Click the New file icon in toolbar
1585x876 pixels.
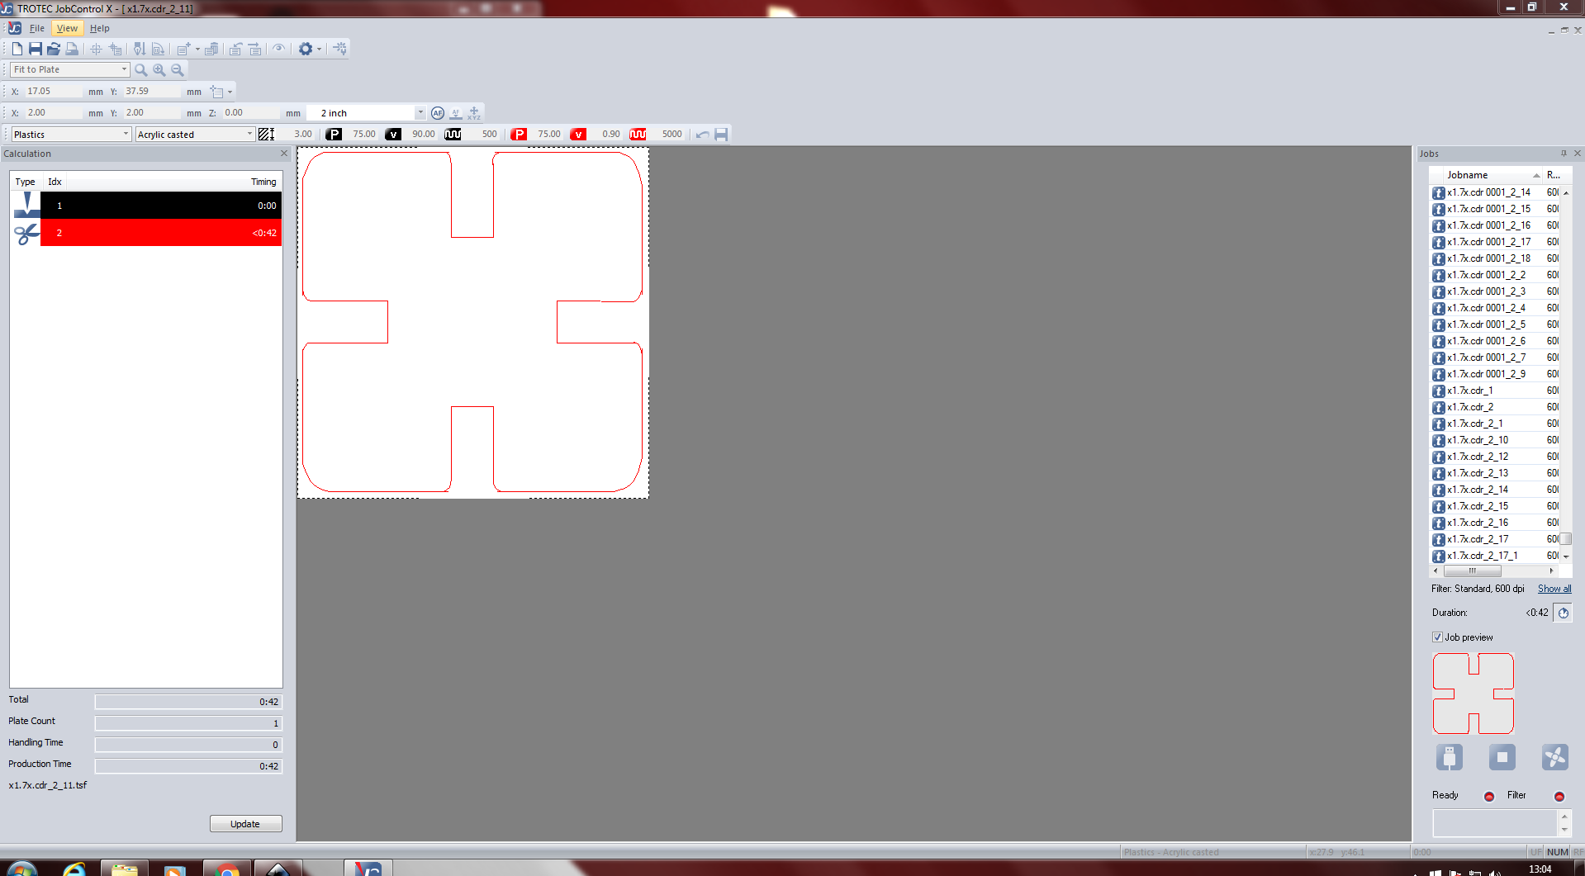click(17, 49)
